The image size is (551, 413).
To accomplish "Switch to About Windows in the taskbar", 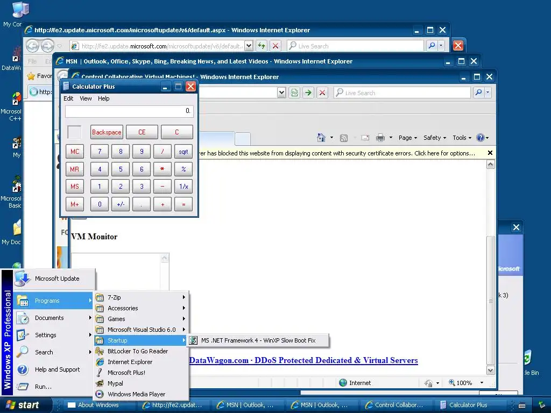I will tap(98, 405).
